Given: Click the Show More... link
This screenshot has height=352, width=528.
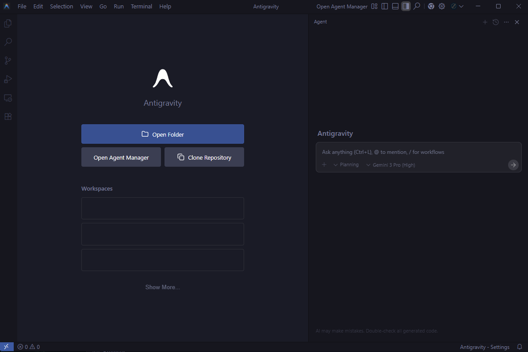Looking at the screenshot, I should point(162,287).
